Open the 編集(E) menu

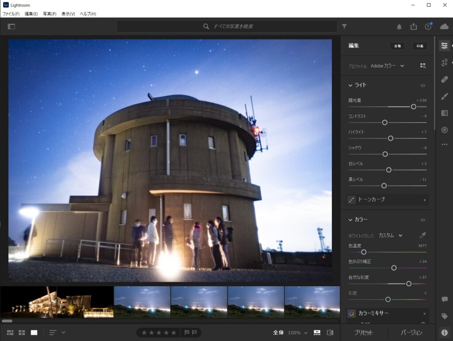31,14
